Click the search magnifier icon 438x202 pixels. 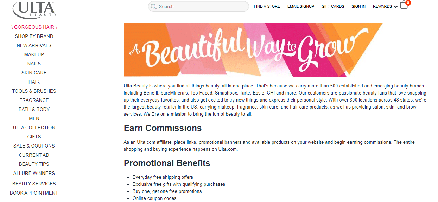153,6
